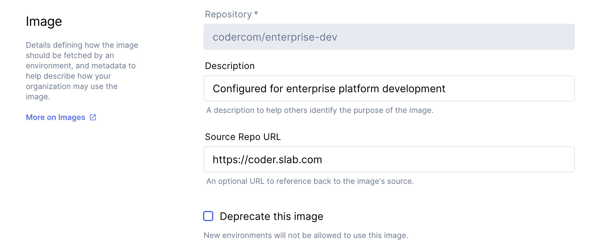Open the More on Images link
This screenshot has height=247, width=598.
55,117
